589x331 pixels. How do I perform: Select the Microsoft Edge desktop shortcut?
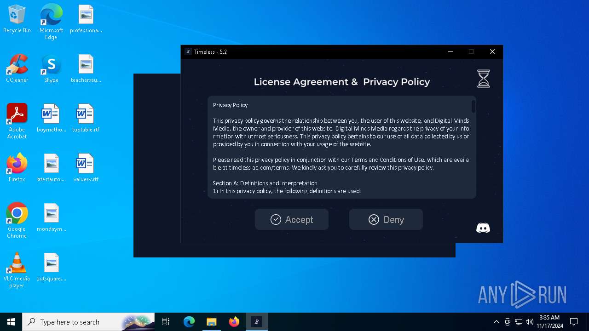click(51, 22)
